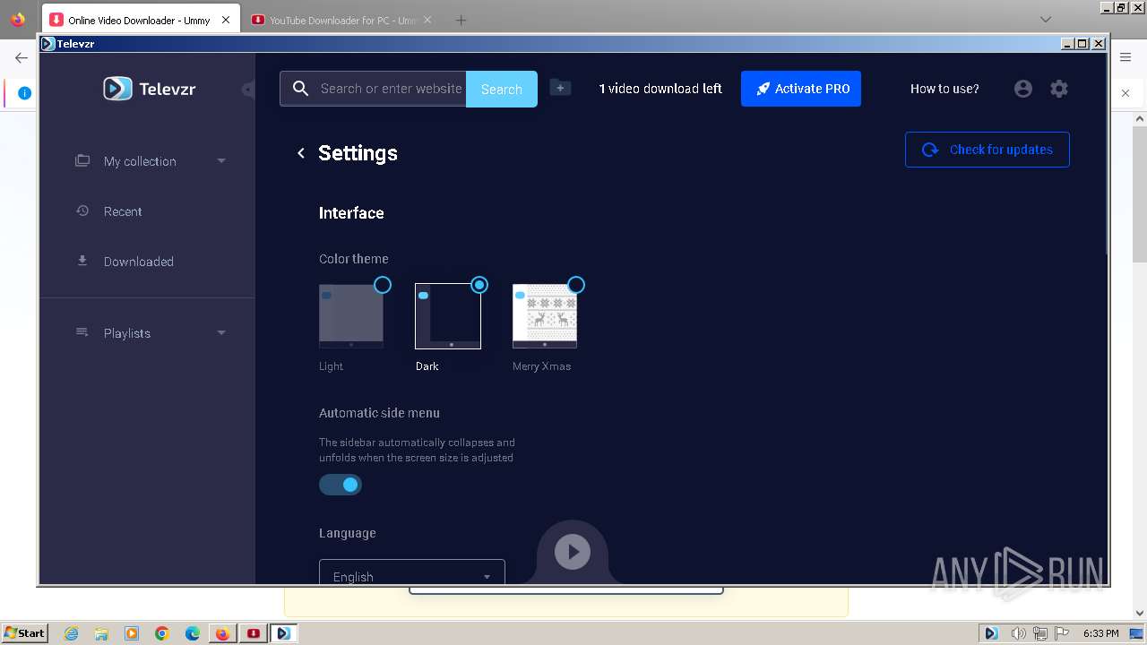The height and width of the screenshot is (645, 1147).
Task: Open Chrome from the taskbar
Action: click(x=162, y=633)
